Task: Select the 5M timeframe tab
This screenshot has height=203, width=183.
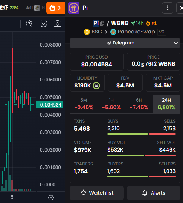Action: pos(84,104)
